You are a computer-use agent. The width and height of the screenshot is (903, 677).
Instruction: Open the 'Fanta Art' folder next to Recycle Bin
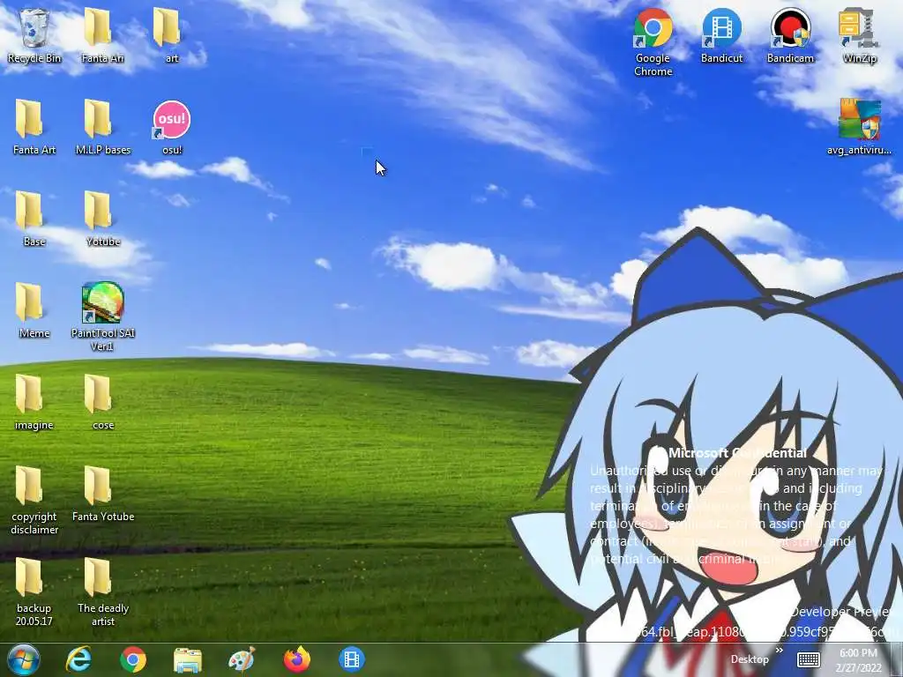click(x=102, y=34)
